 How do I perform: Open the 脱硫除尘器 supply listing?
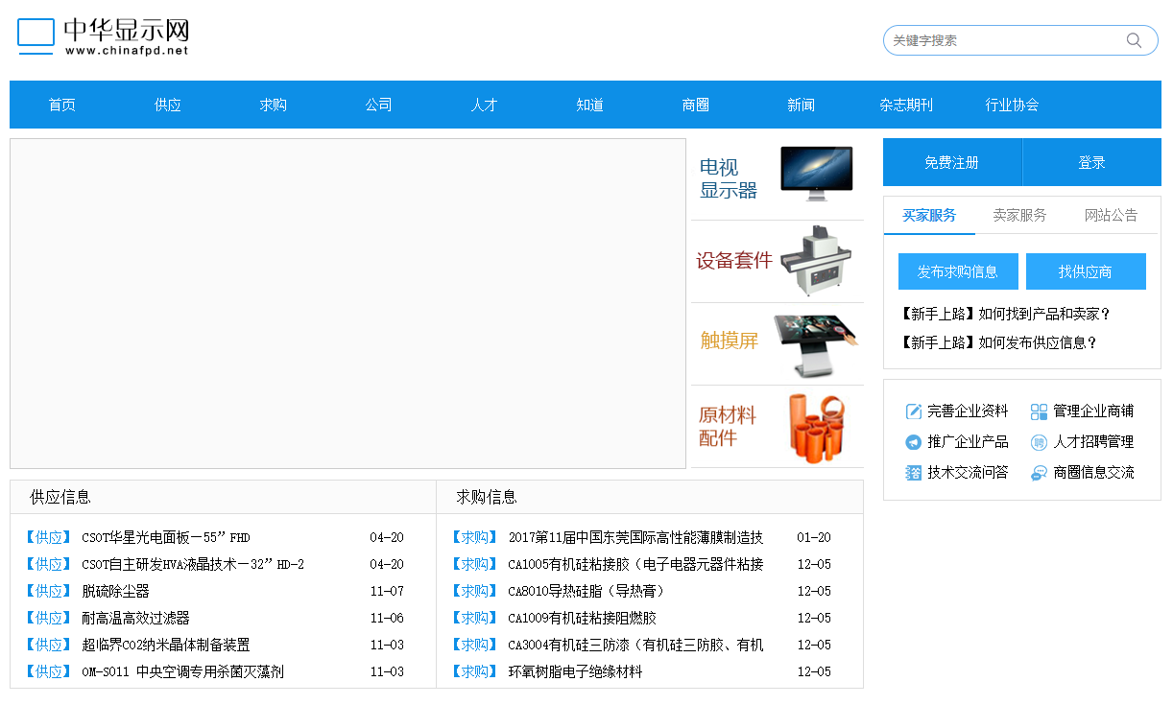[116, 591]
